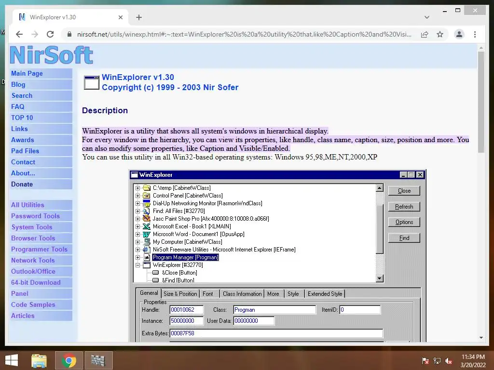The height and width of the screenshot is (370, 494).
Task: Expand the NirSoft Freeware Utilities node
Action: [137, 250]
